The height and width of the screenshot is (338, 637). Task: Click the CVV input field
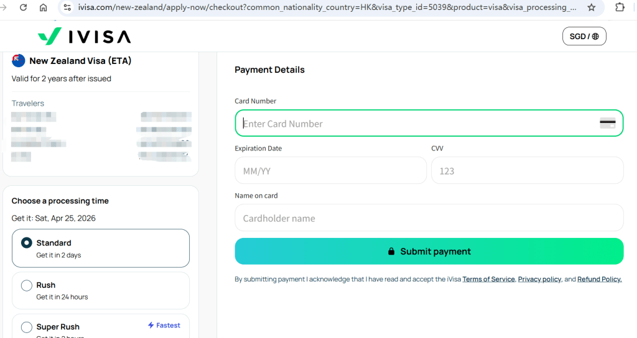pos(526,171)
